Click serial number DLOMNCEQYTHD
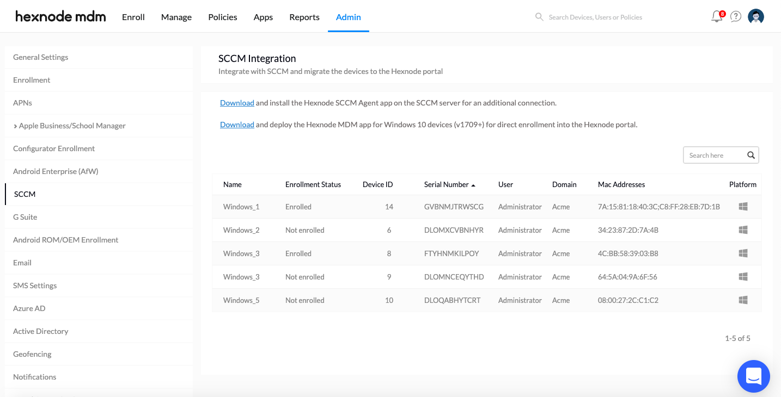This screenshot has height=397, width=781. point(454,277)
